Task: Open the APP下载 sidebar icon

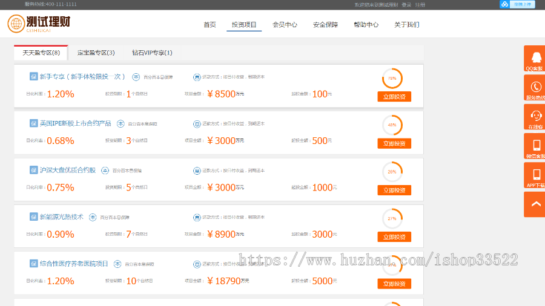Action: [535, 175]
